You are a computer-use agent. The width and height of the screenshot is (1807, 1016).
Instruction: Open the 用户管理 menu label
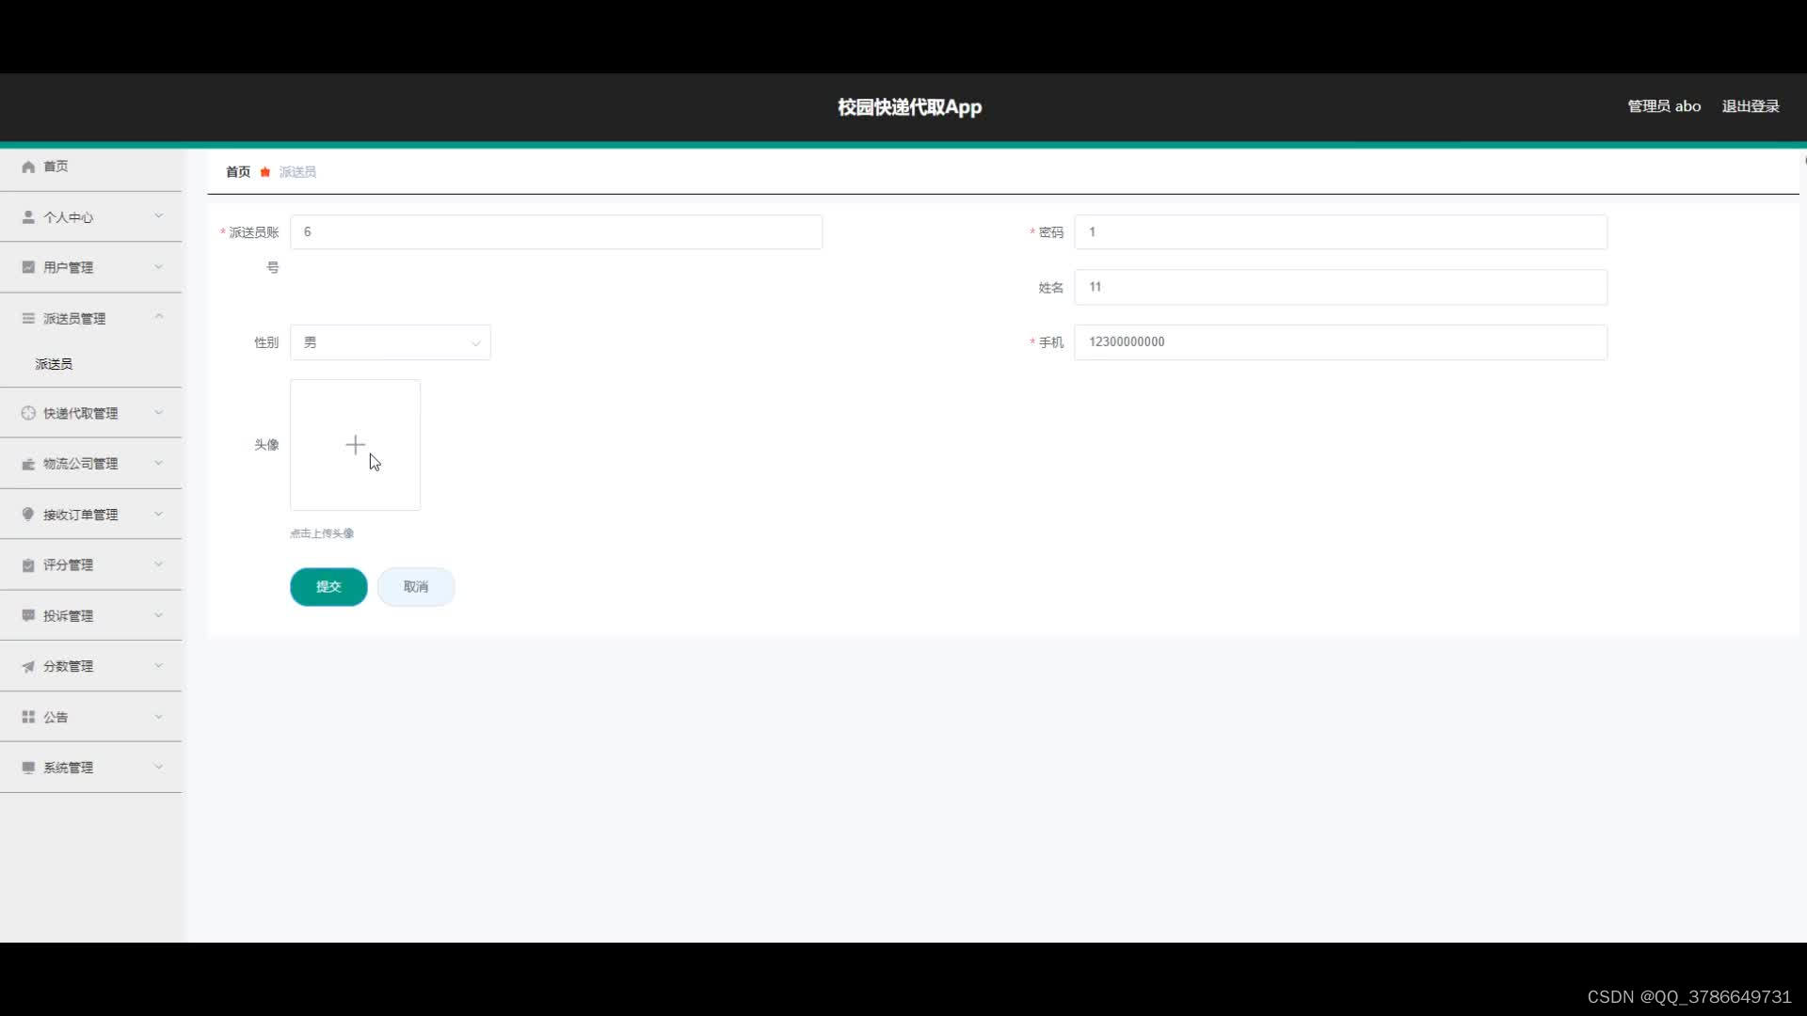pyautogui.click(x=68, y=267)
